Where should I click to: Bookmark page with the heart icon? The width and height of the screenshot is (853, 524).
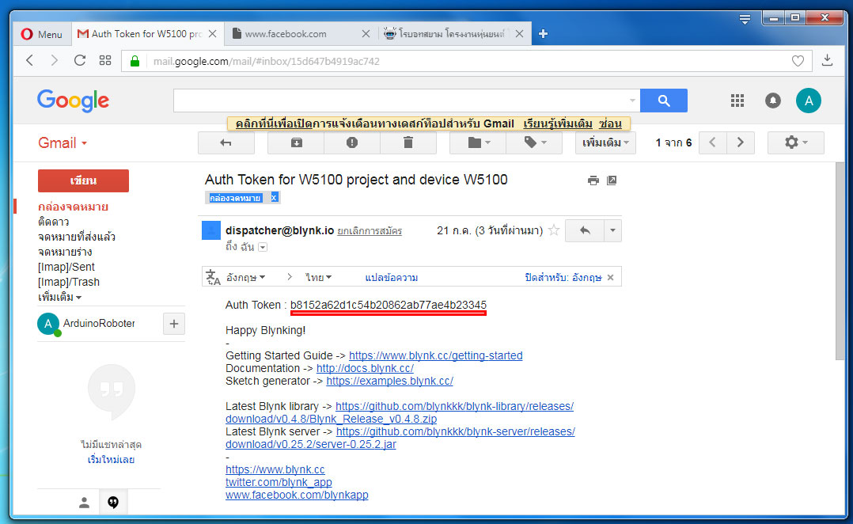coord(798,61)
